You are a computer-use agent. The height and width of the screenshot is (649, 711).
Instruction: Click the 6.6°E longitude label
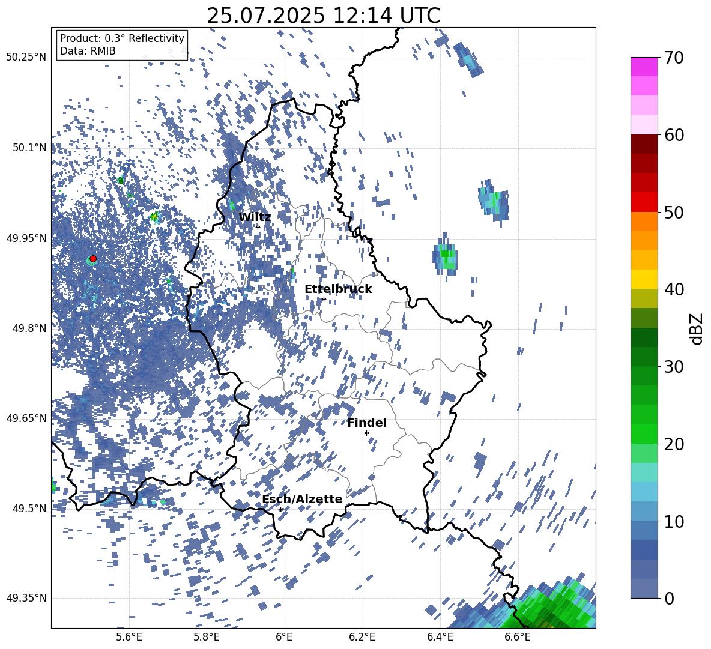pyautogui.click(x=518, y=637)
